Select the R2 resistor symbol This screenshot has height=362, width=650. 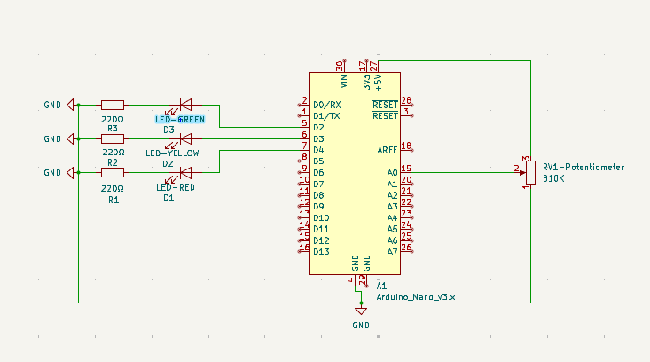[113, 139]
